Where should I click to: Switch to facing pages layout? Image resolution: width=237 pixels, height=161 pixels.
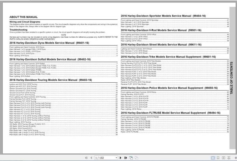(224, 158)
